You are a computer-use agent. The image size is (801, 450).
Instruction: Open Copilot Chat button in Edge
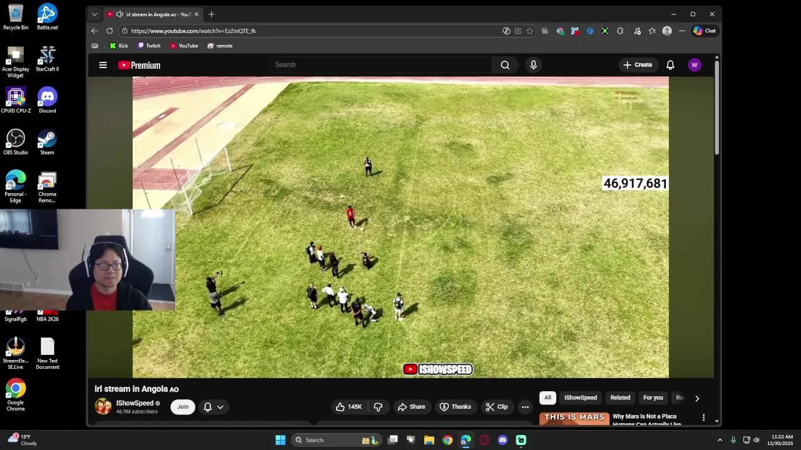click(x=705, y=31)
